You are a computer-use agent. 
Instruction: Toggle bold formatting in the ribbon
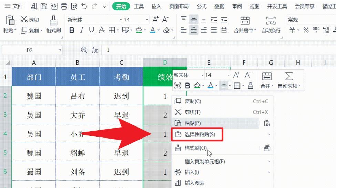pyautogui.click(x=72, y=30)
